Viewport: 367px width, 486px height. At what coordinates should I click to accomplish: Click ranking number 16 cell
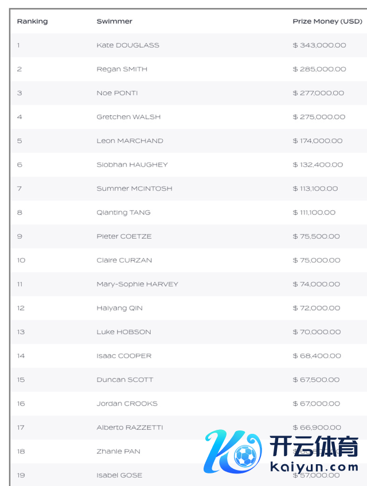point(21,403)
